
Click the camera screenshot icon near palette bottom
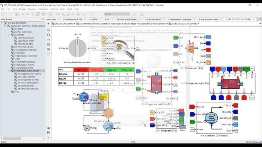[x=48, y=128]
